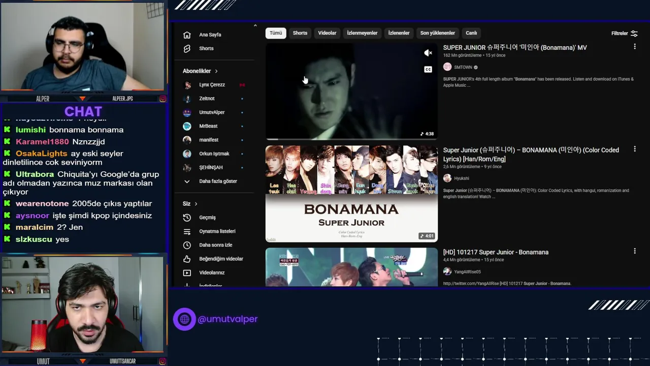This screenshot has width=650, height=366.
Task: Open ŞEHİNŞAH subscription avatar
Action: tap(187, 167)
